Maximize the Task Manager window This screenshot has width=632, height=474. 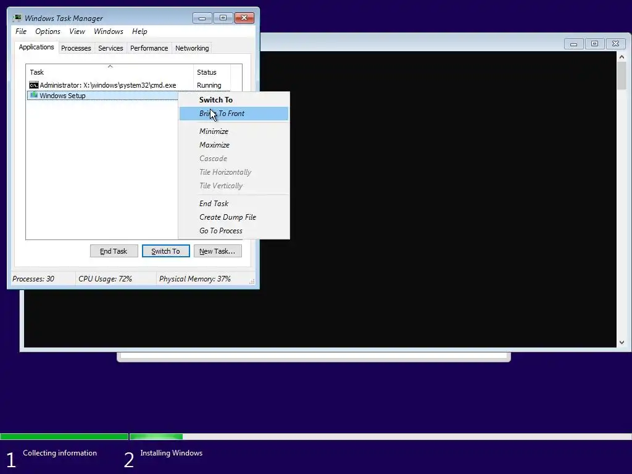click(x=223, y=18)
